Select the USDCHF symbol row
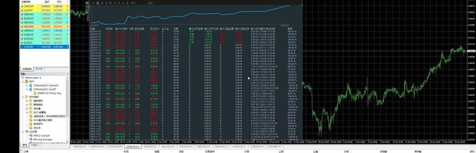The height and width of the screenshot is (153, 476). pos(45,7)
